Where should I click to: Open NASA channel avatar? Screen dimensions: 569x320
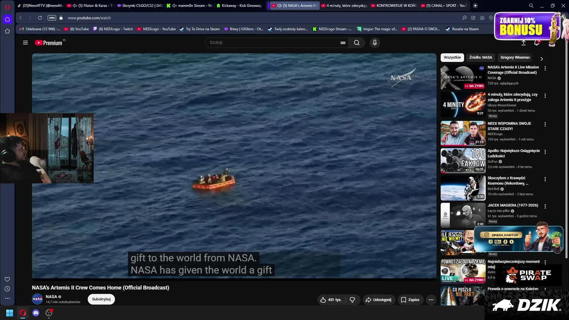coord(37,299)
